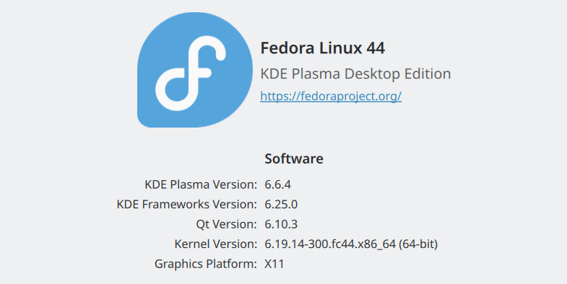This screenshot has height=284, width=567.
Task: Select the KDE Frameworks Version label
Action: point(187,205)
